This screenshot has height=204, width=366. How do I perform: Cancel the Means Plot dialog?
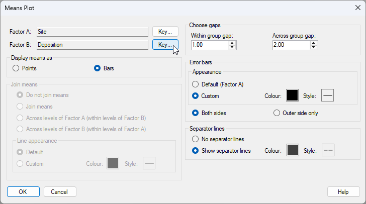60,191
